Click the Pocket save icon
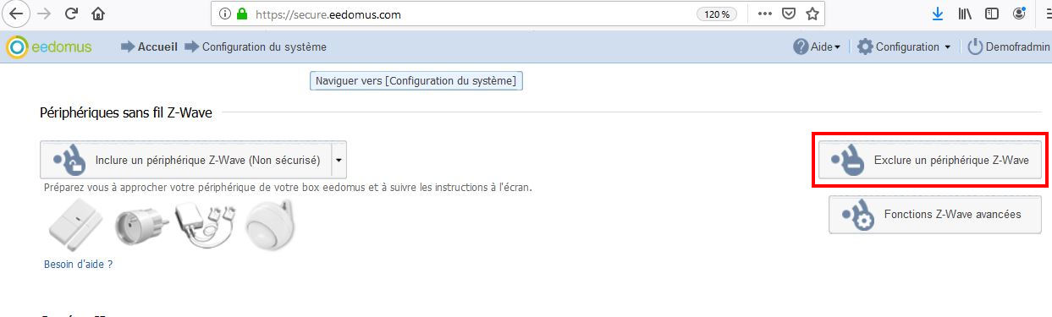 point(788,14)
